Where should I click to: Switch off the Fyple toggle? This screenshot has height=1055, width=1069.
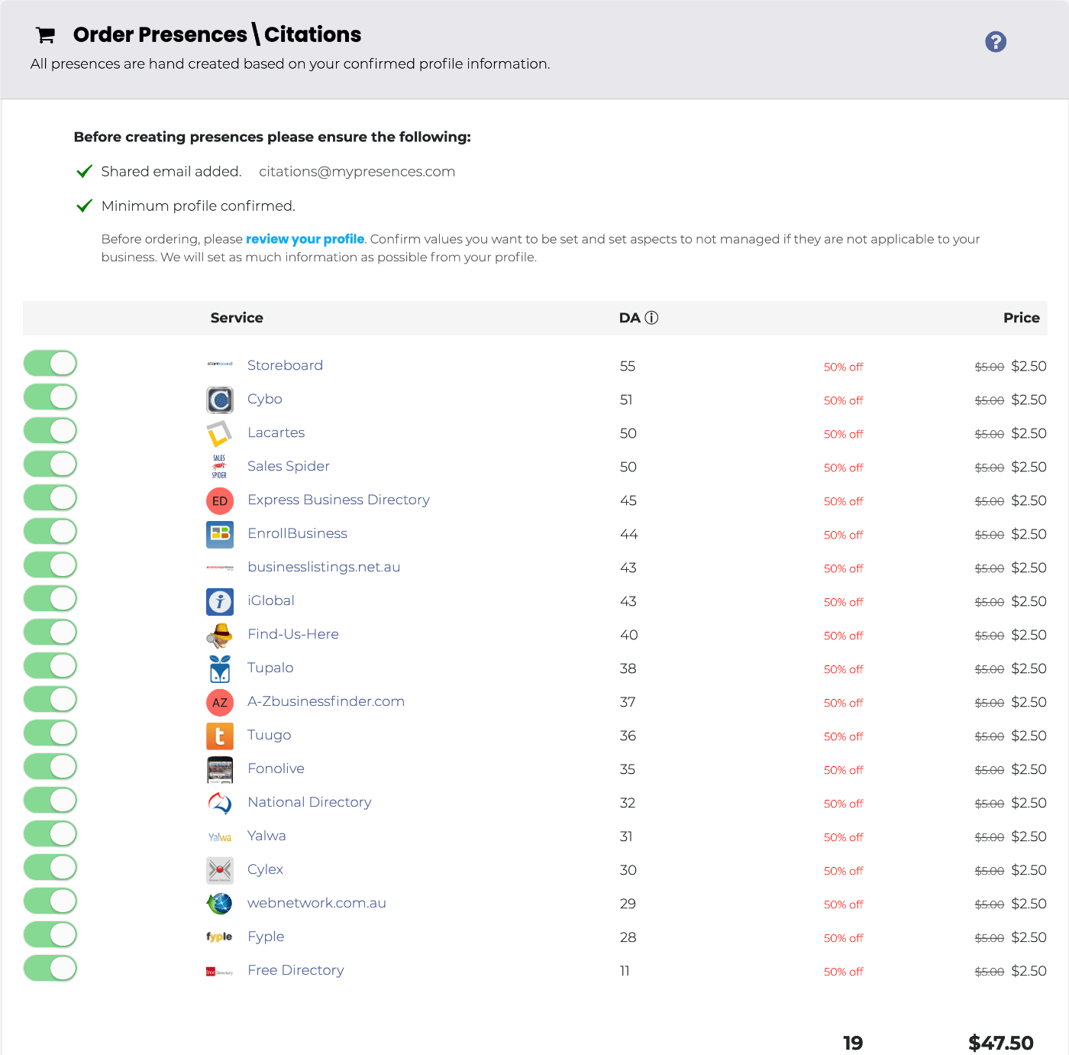click(50, 935)
